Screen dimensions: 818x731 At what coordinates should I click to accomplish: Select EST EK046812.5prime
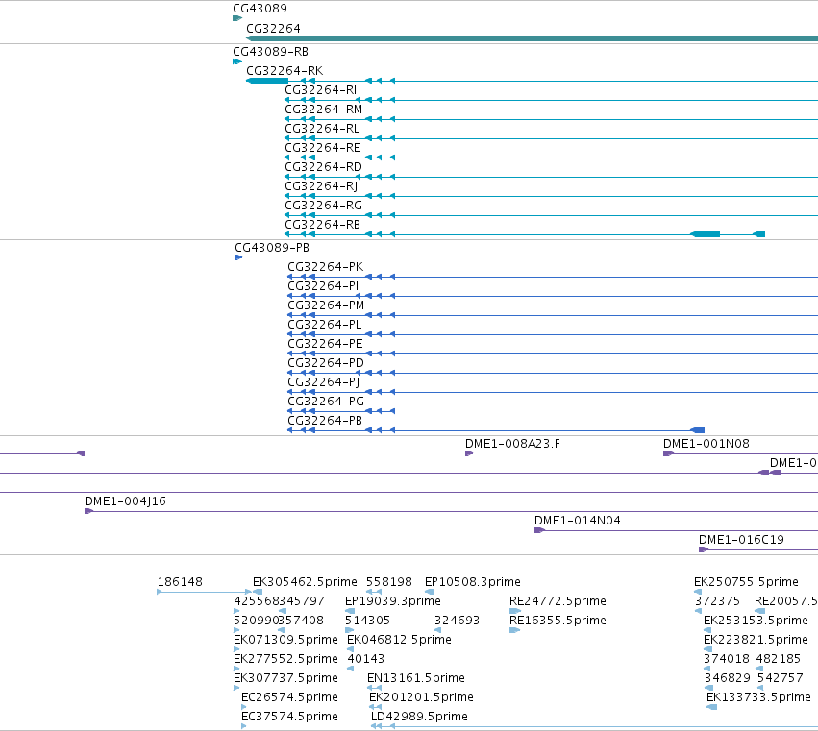pyautogui.click(x=399, y=640)
